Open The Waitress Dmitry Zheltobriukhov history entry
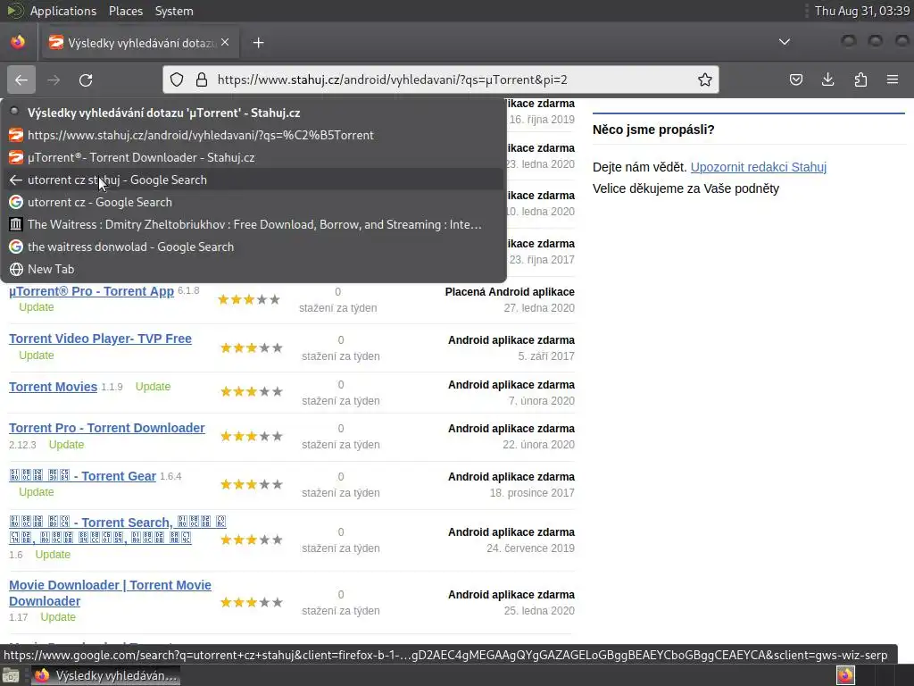914x686 pixels. coord(253,224)
